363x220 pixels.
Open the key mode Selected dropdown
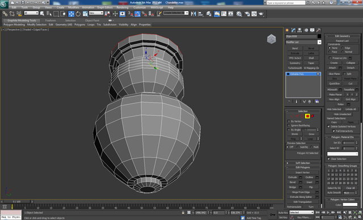click(x=301, y=213)
